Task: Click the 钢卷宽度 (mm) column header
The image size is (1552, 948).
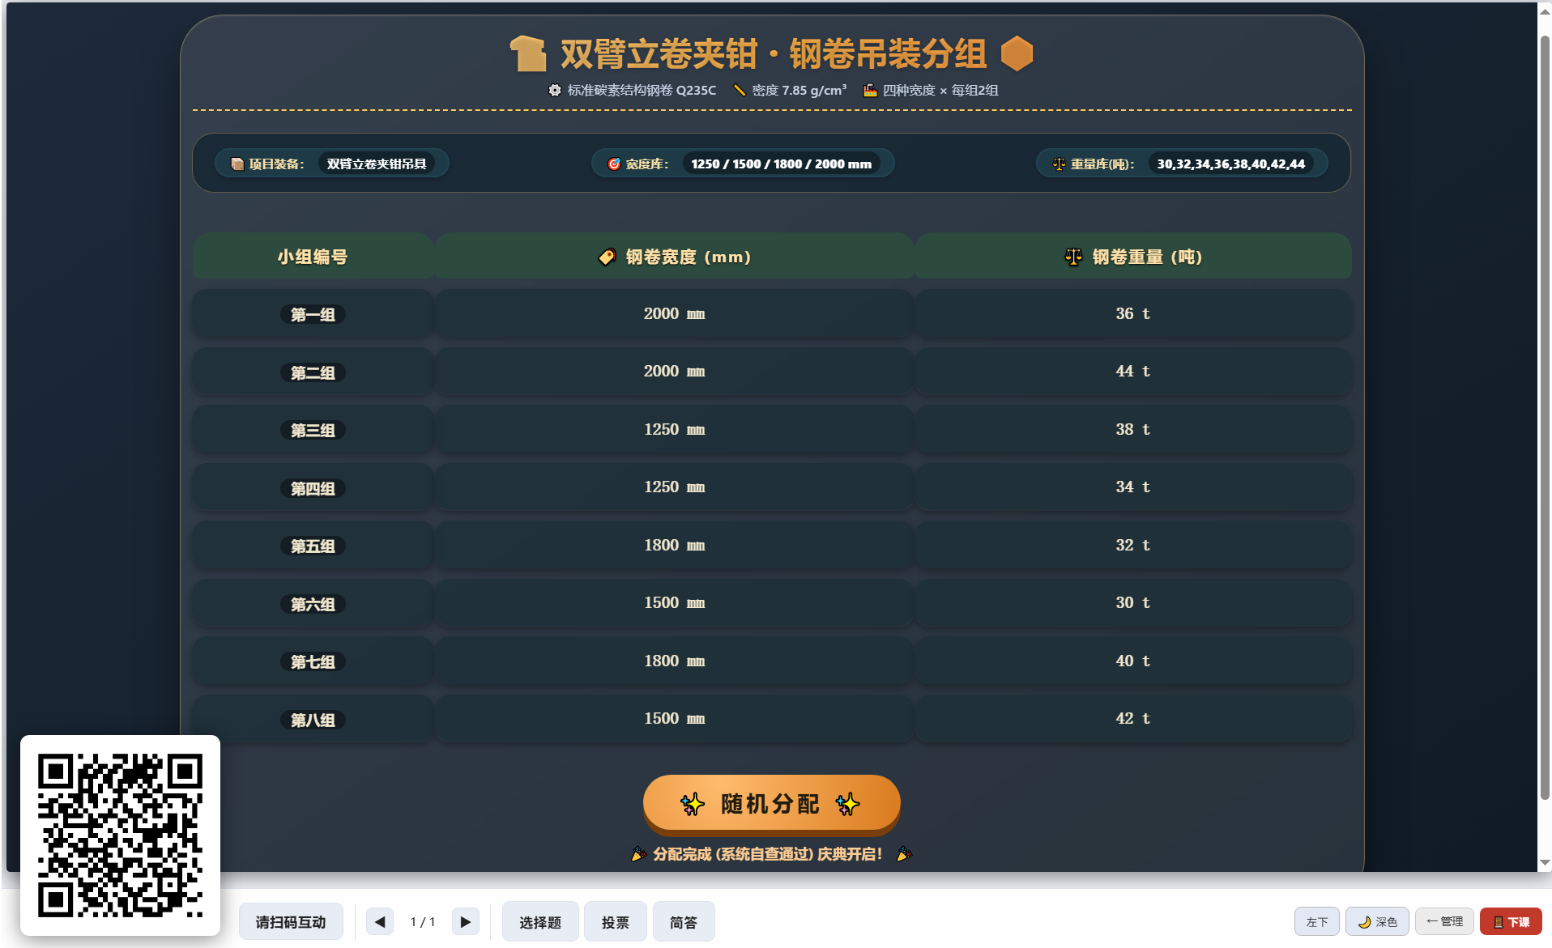Action: click(674, 257)
